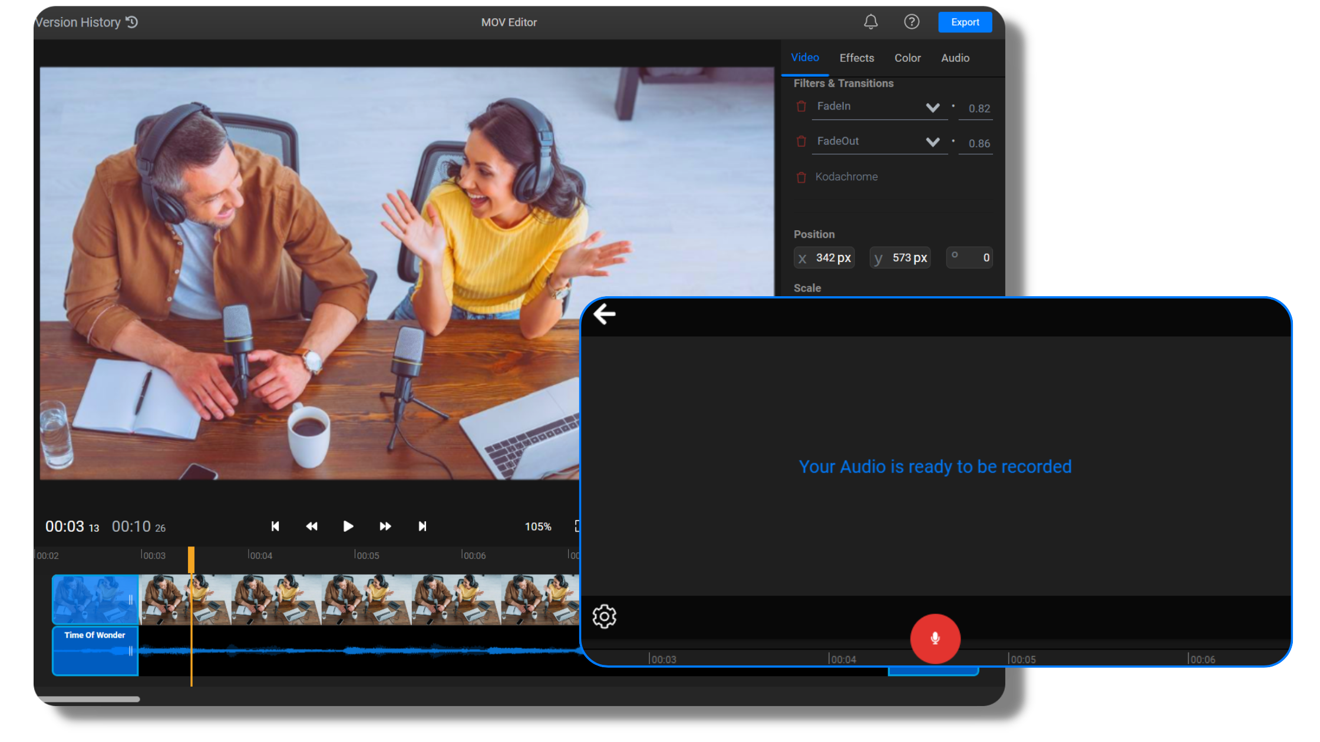Click the Version History revert icon
This screenshot has height=742, width=1320.
(x=133, y=21)
